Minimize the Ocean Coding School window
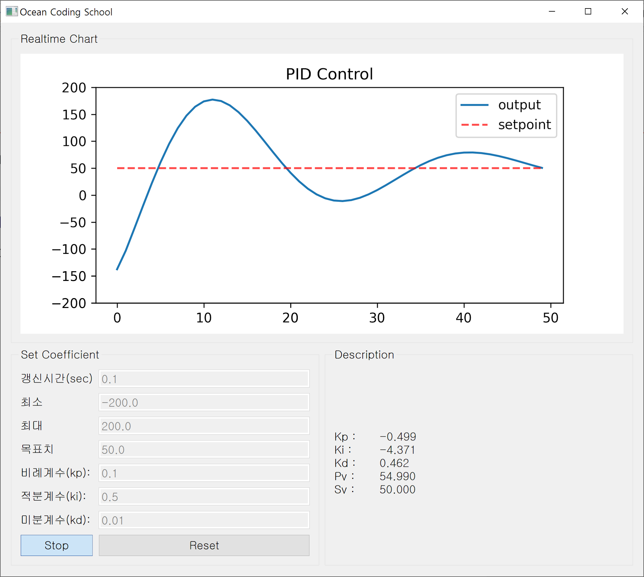Viewport: 644px width, 577px height. point(552,11)
